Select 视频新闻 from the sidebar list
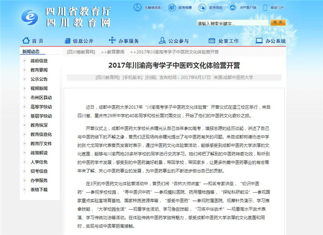Screen dimensions: 323x235 click(x=39, y=88)
